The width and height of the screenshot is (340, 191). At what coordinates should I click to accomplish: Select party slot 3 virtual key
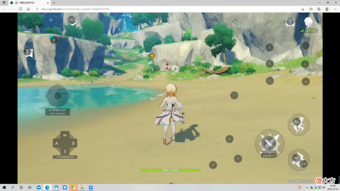[x=306, y=82]
